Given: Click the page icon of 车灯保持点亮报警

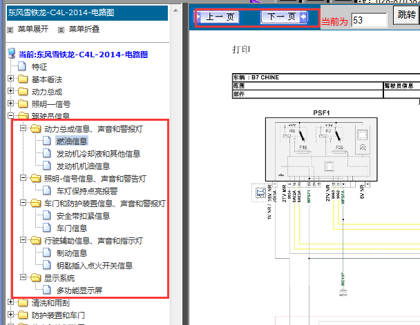Looking at the screenshot, I should [47, 190].
